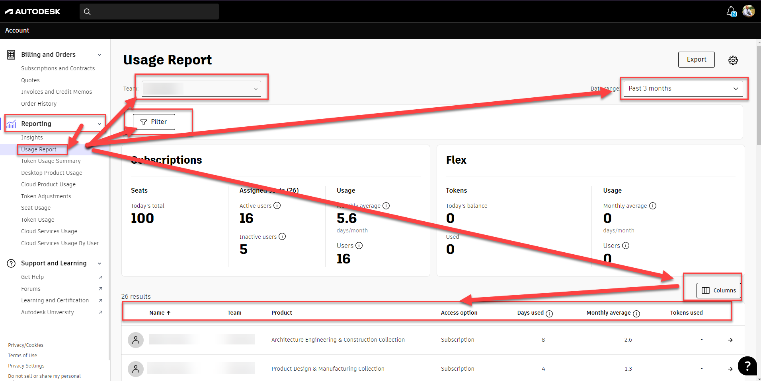
Task: Show info for Monthly average column
Action: click(636, 313)
